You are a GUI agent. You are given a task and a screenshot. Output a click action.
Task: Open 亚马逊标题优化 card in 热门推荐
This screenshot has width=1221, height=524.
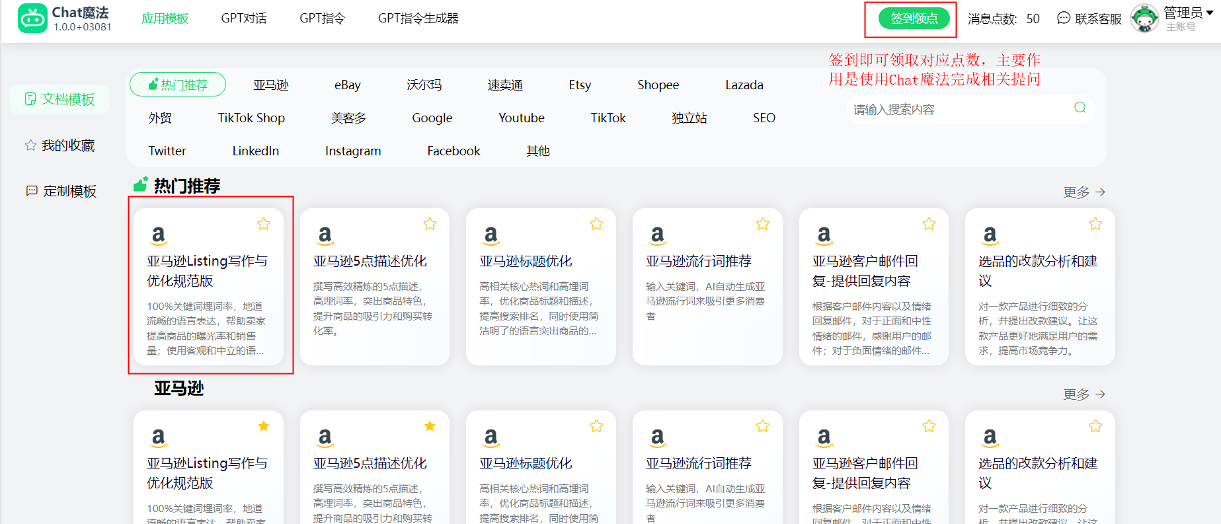click(x=541, y=287)
